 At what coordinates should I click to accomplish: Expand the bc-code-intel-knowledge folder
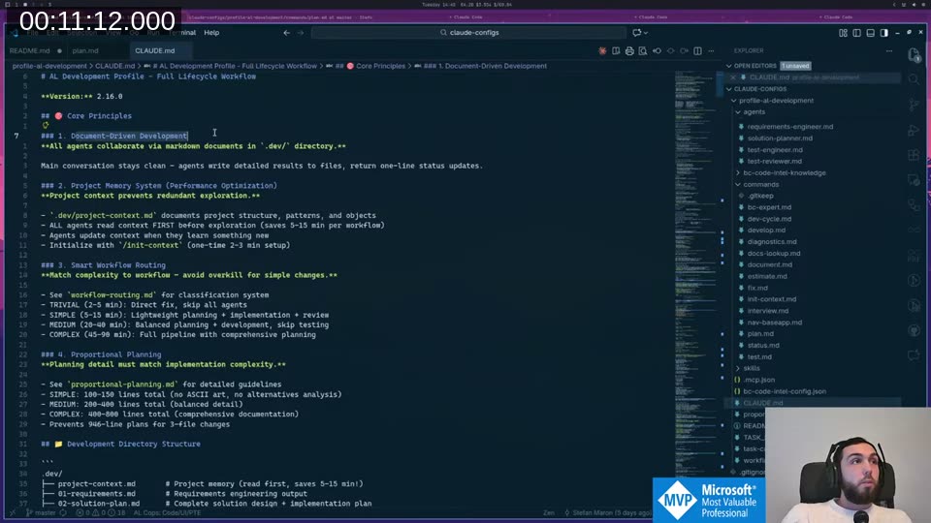[784, 173]
